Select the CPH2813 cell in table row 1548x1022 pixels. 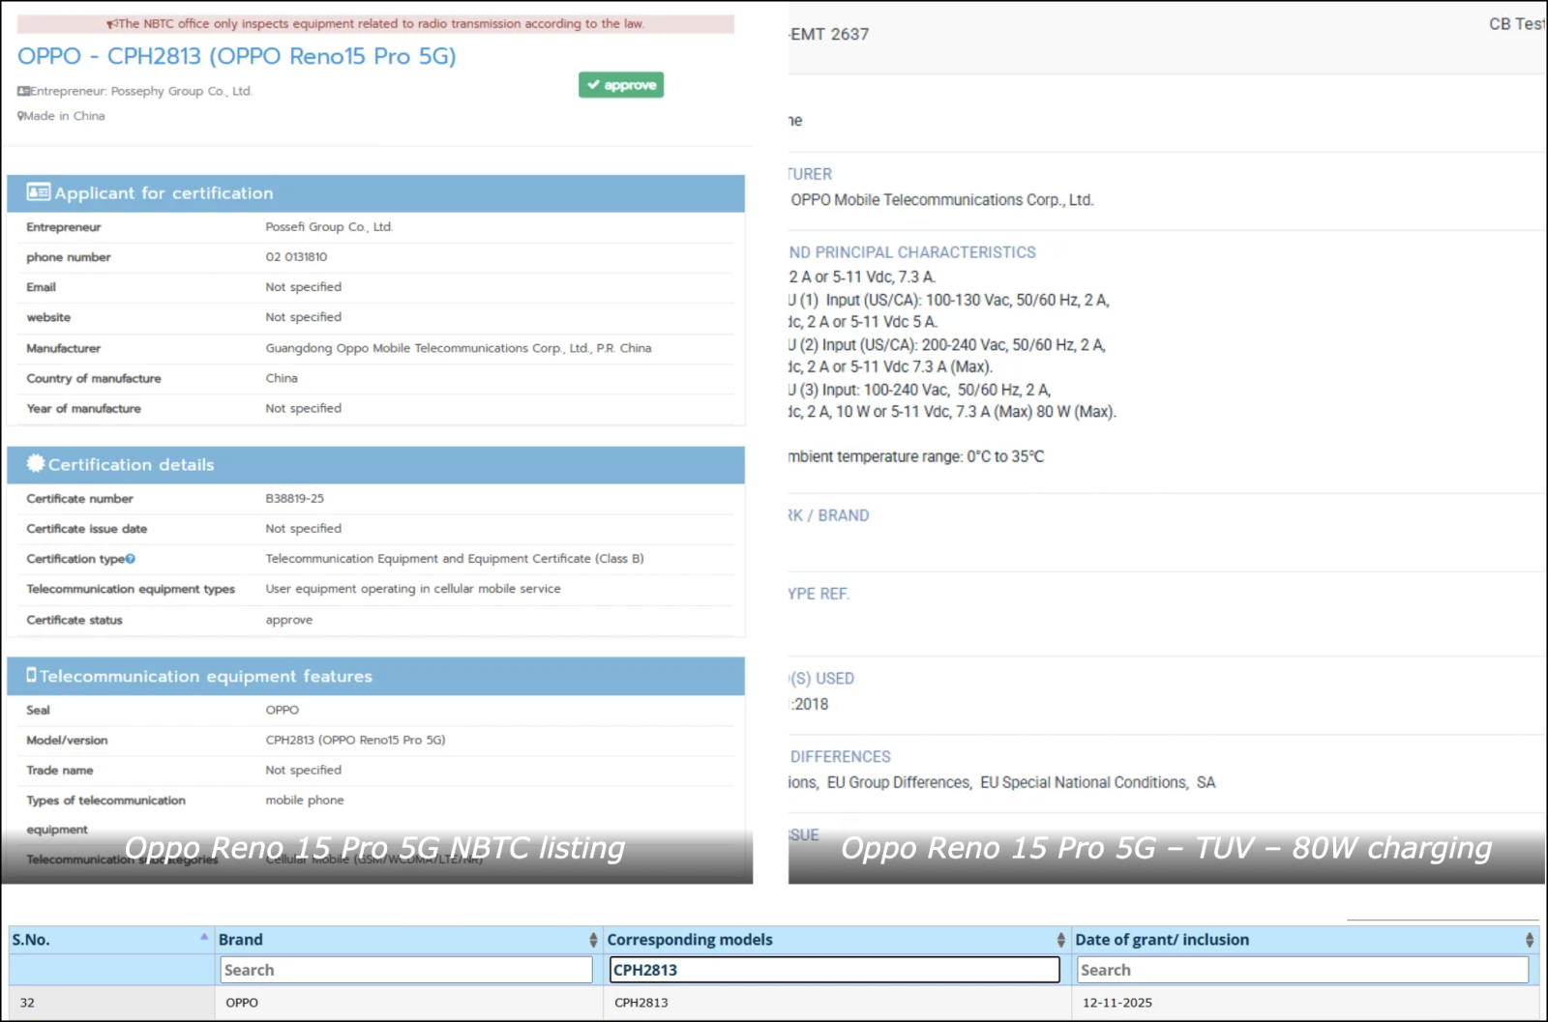[641, 1003]
